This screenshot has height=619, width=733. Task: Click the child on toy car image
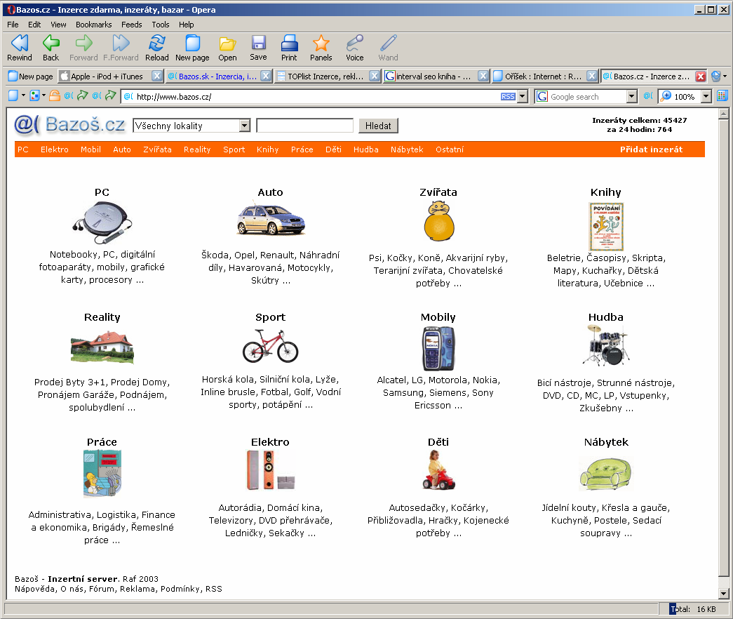[x=438, y=470]
